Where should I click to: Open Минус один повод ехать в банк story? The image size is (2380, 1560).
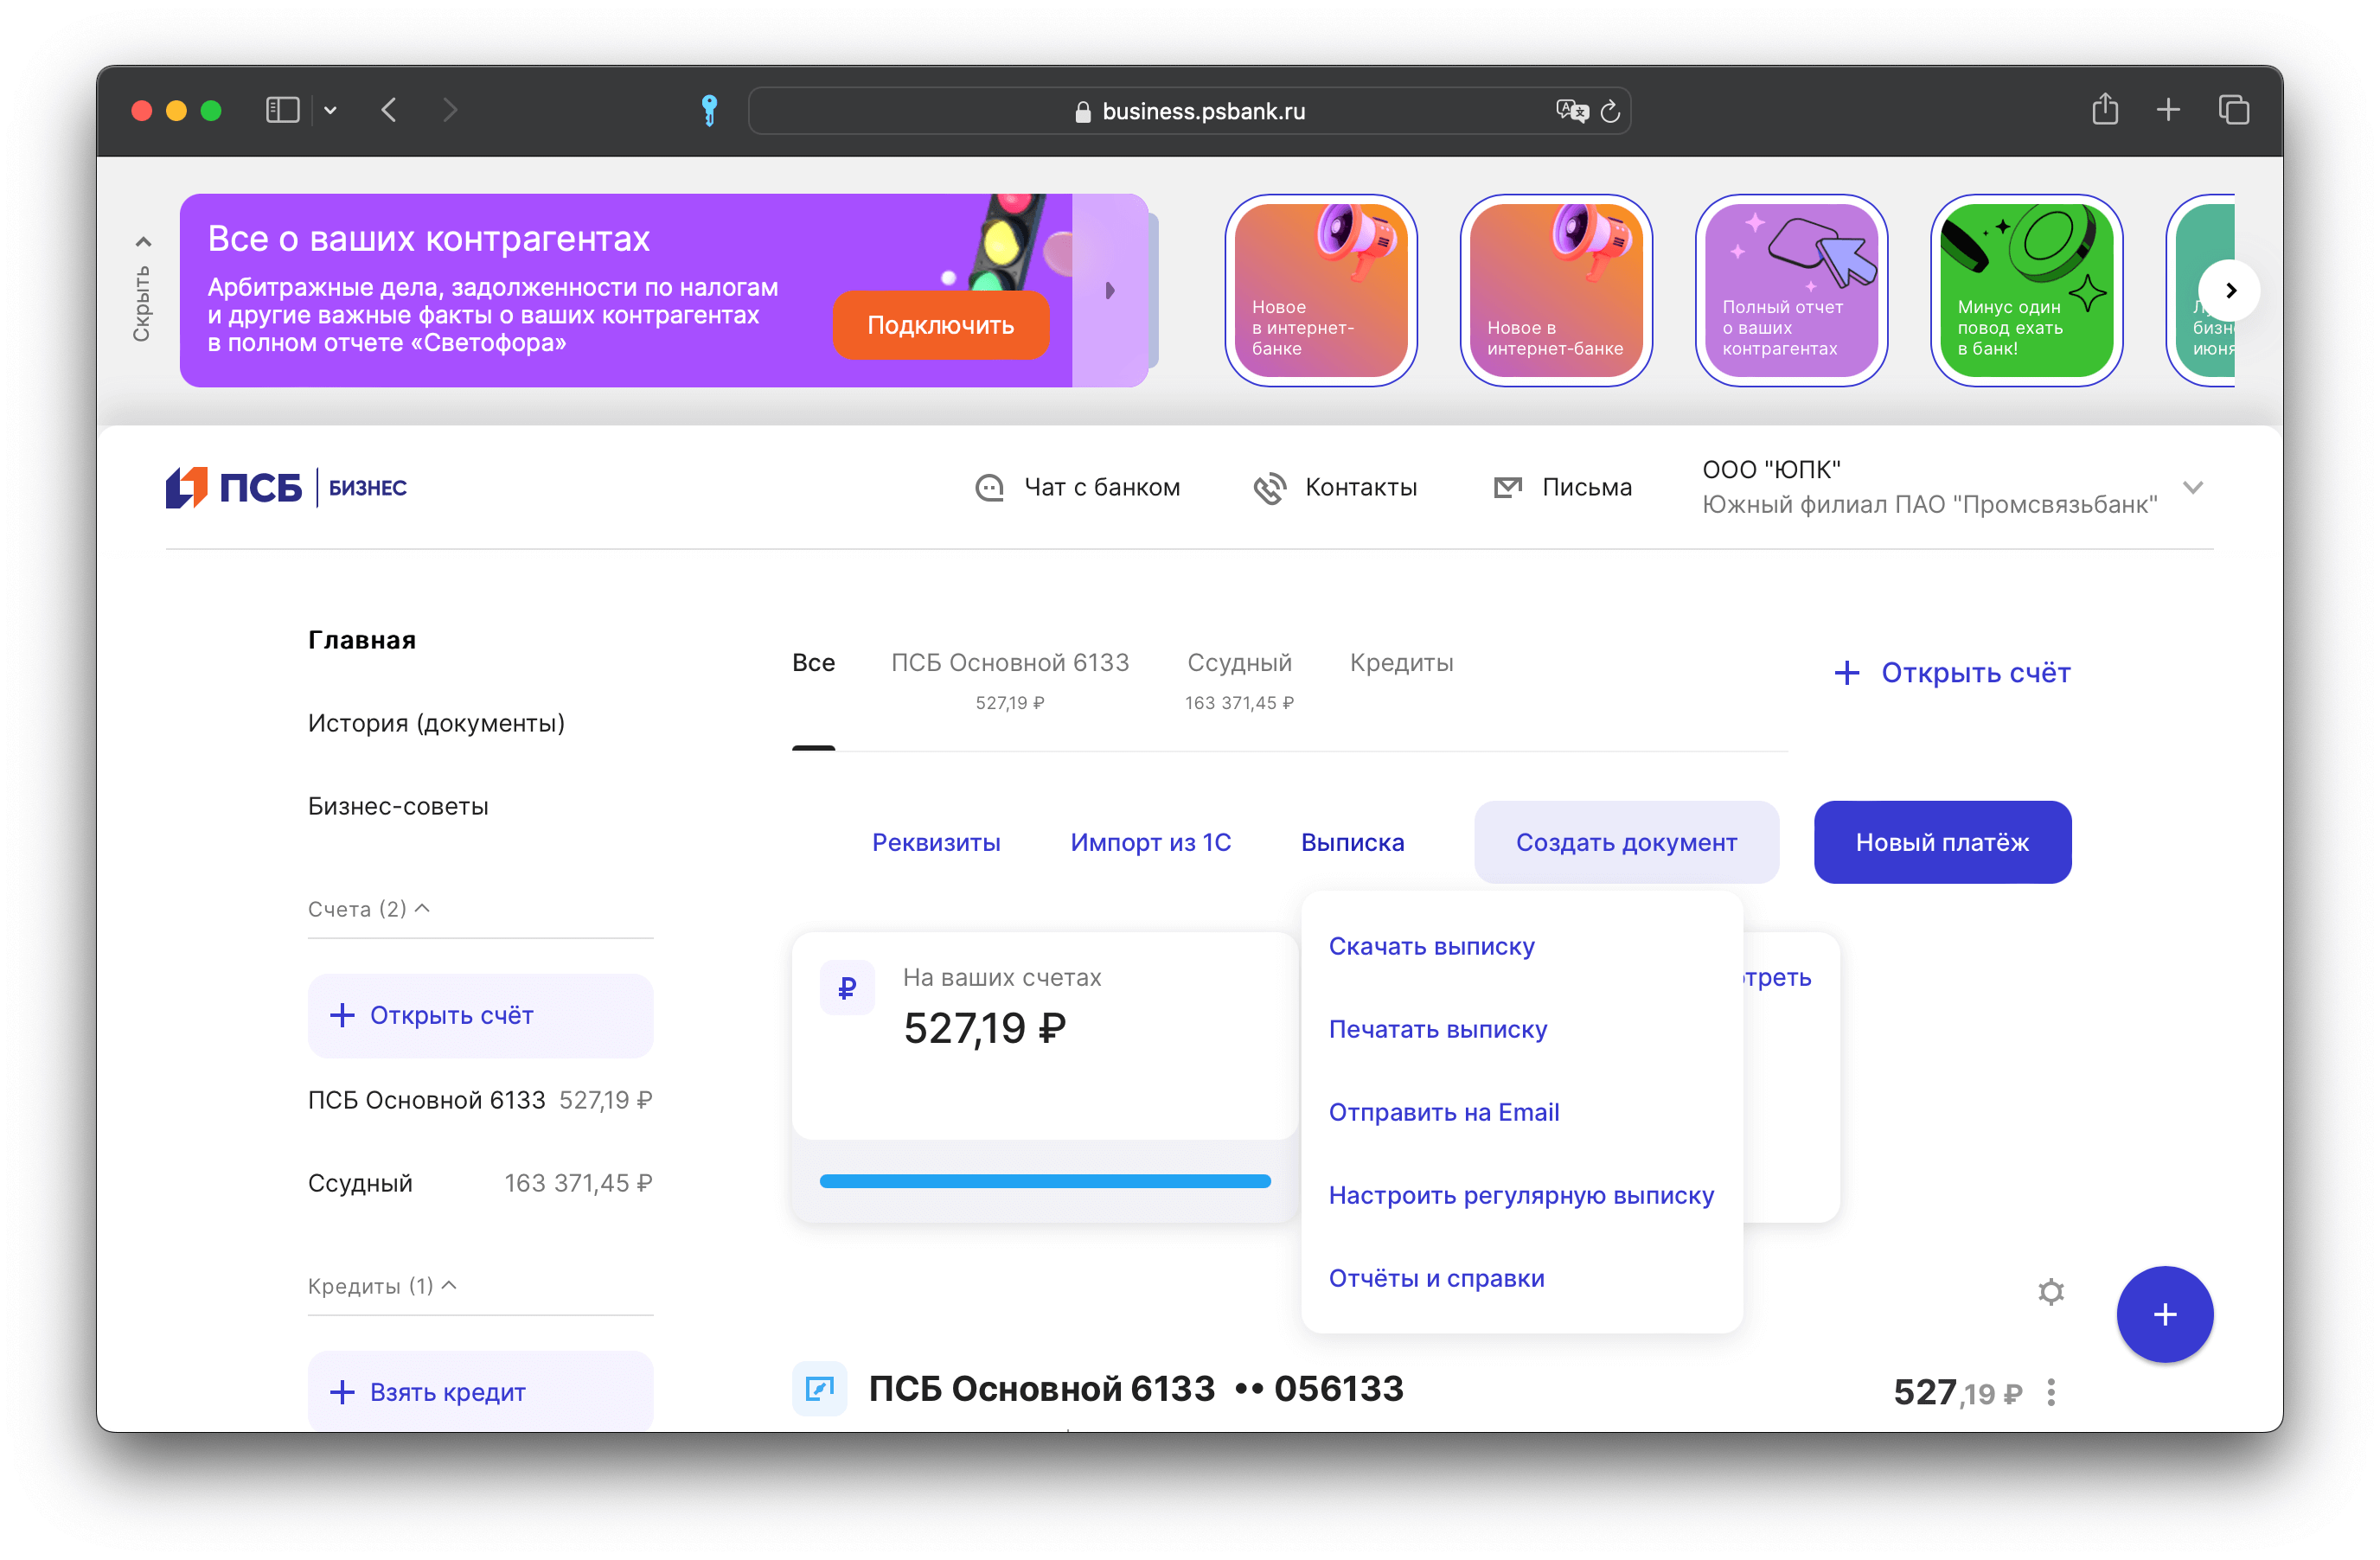click(x=2025, y=290)
